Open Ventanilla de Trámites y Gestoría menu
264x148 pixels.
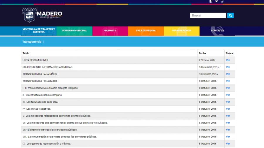[x=39, y=31]
